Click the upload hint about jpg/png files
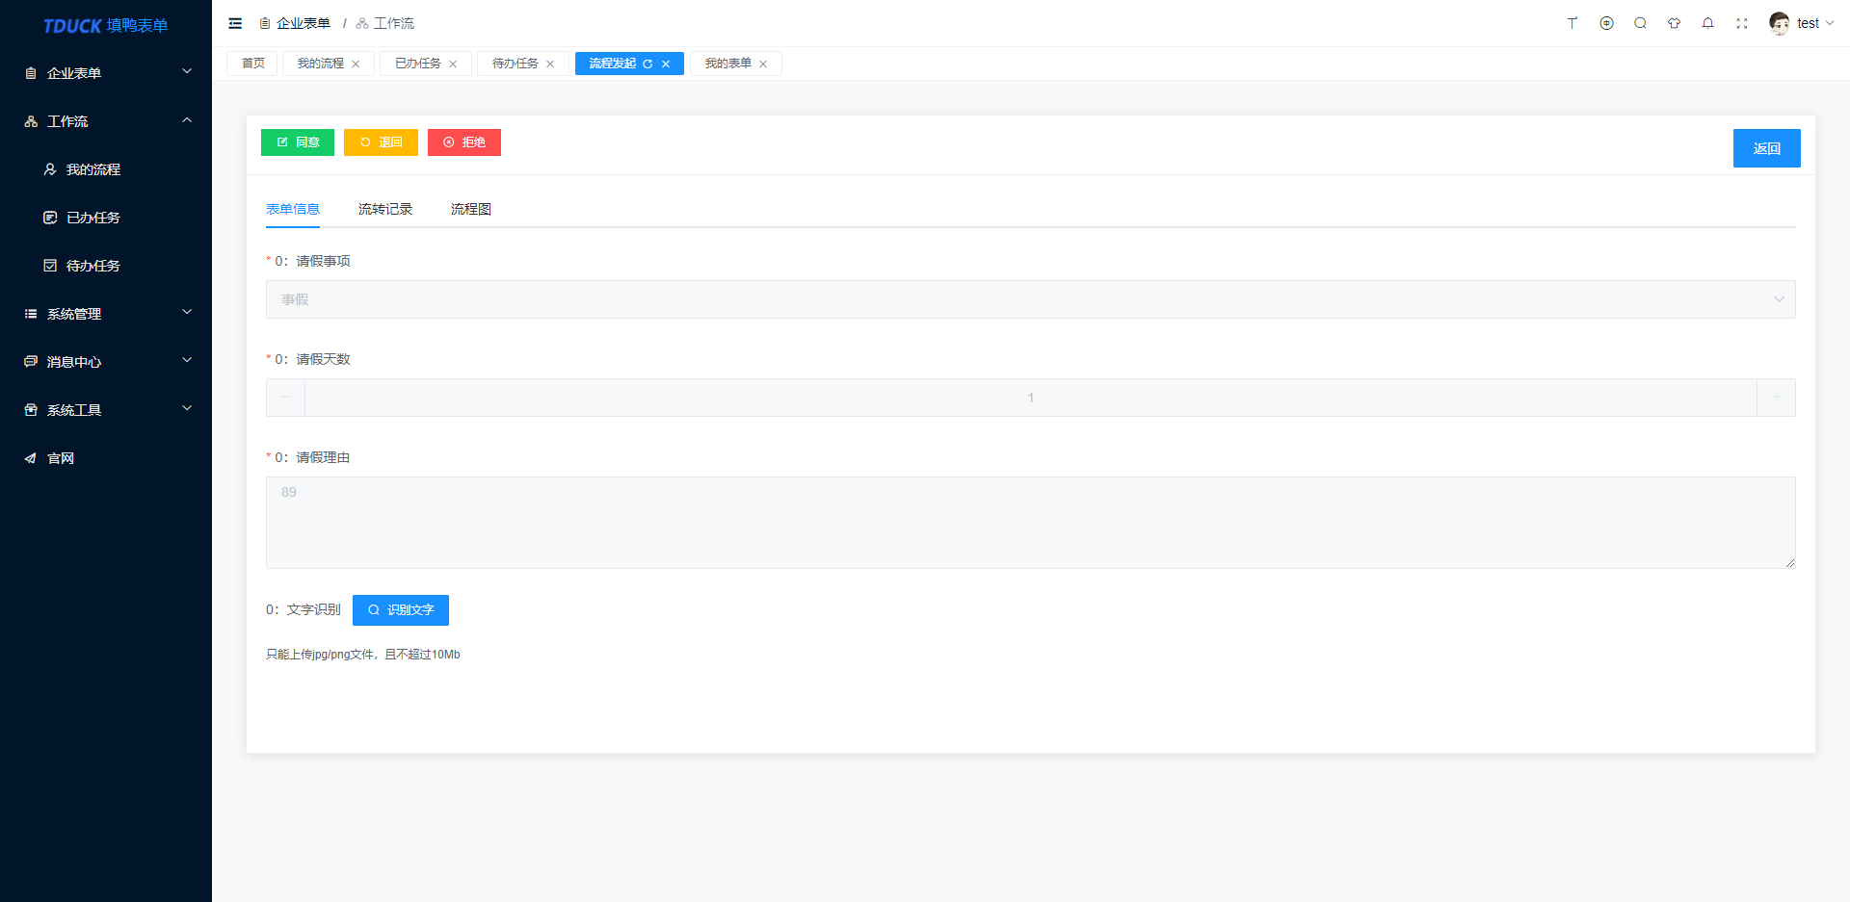The height and width of the screenshot is (902, 1850). point(363,655)
